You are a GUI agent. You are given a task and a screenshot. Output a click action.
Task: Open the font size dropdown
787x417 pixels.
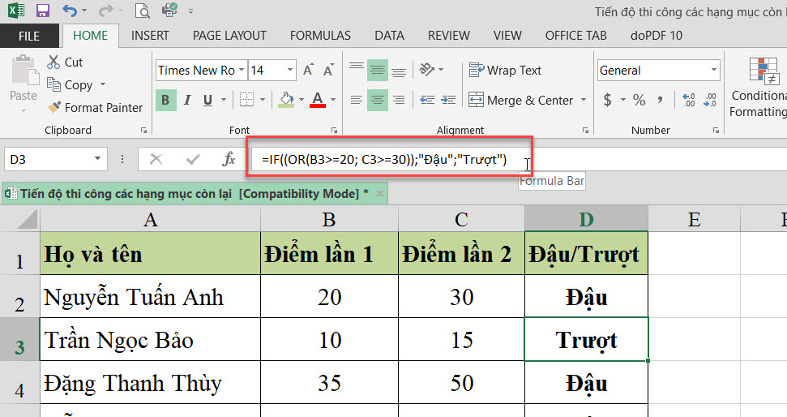click(290, 70)
